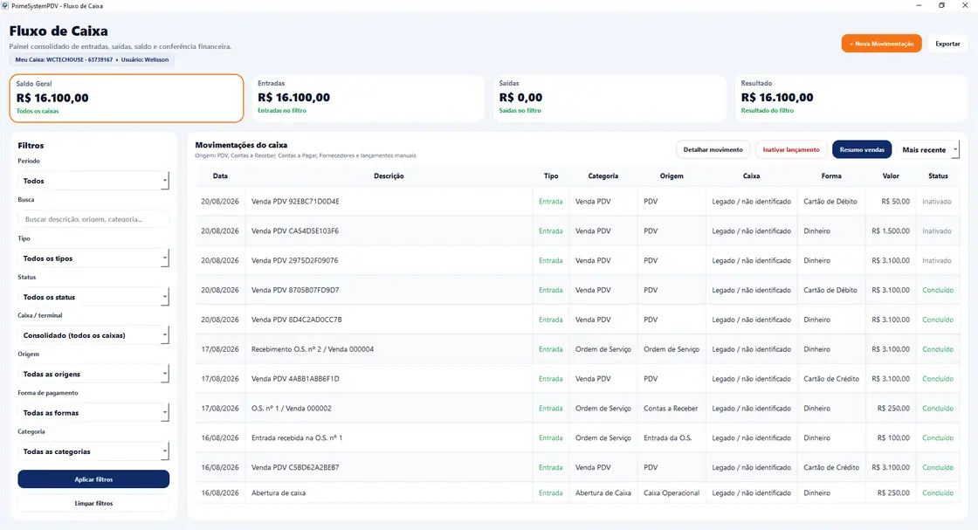This screenshot has width=978, height=530.
Task: Open the Período dropdown
Action: [x=93, y=181]
